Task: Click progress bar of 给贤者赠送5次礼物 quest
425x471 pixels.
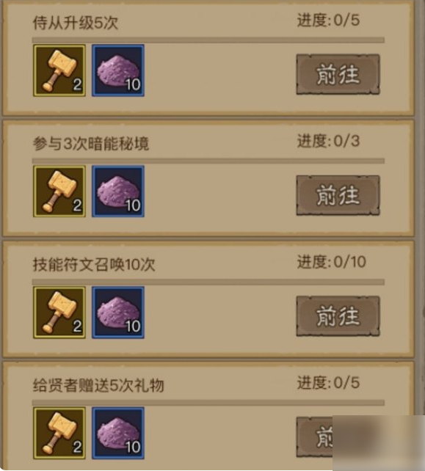Action: coord(208,403)
